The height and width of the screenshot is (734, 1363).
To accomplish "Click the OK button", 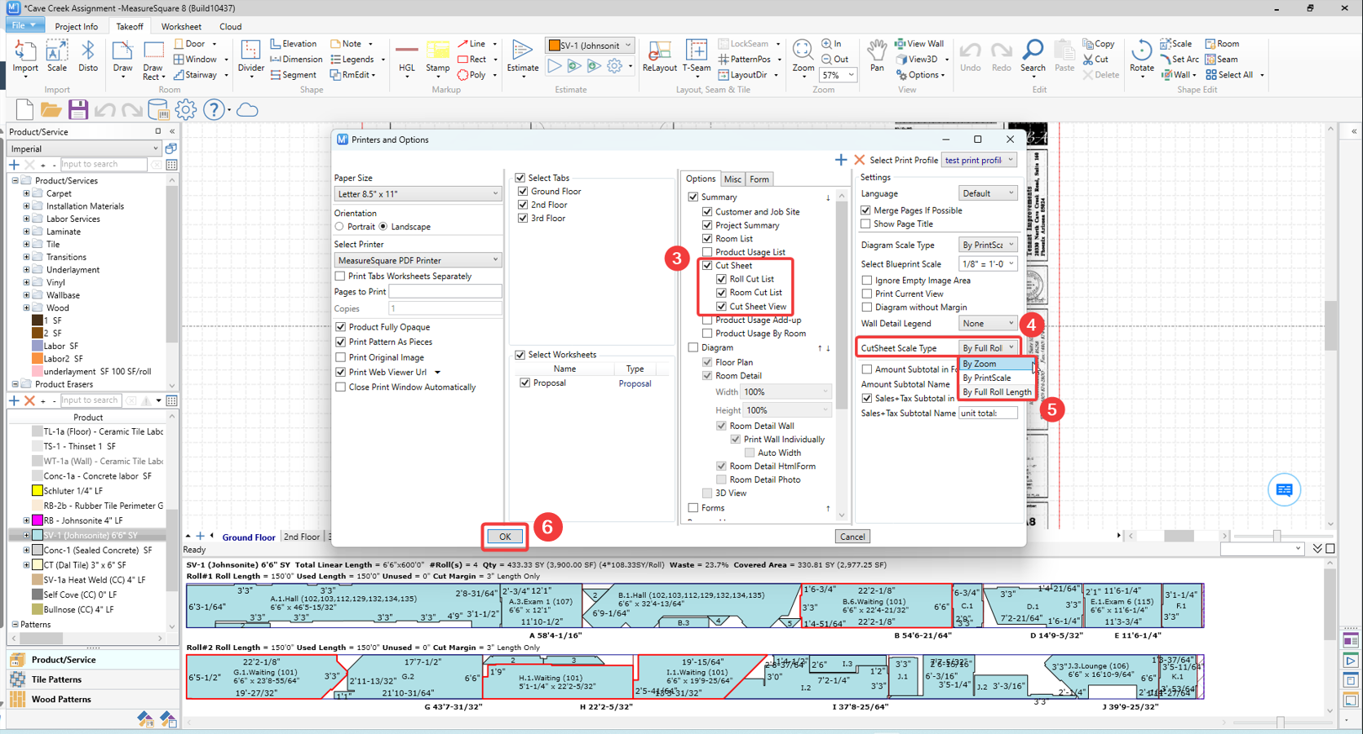I will tap(505, 537).
